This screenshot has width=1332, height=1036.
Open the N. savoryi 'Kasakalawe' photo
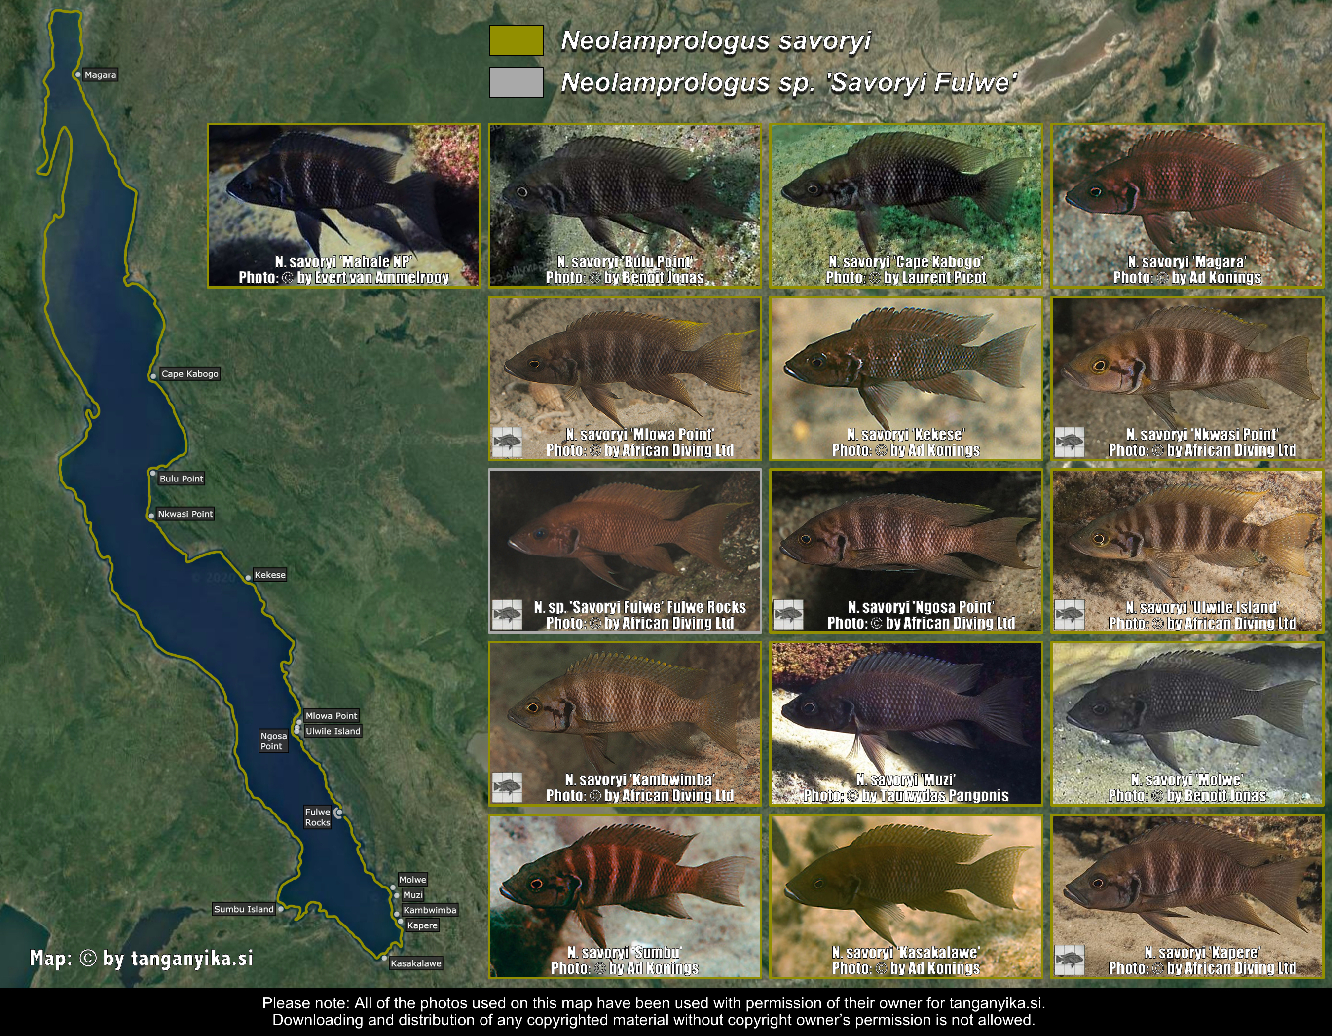906,896
